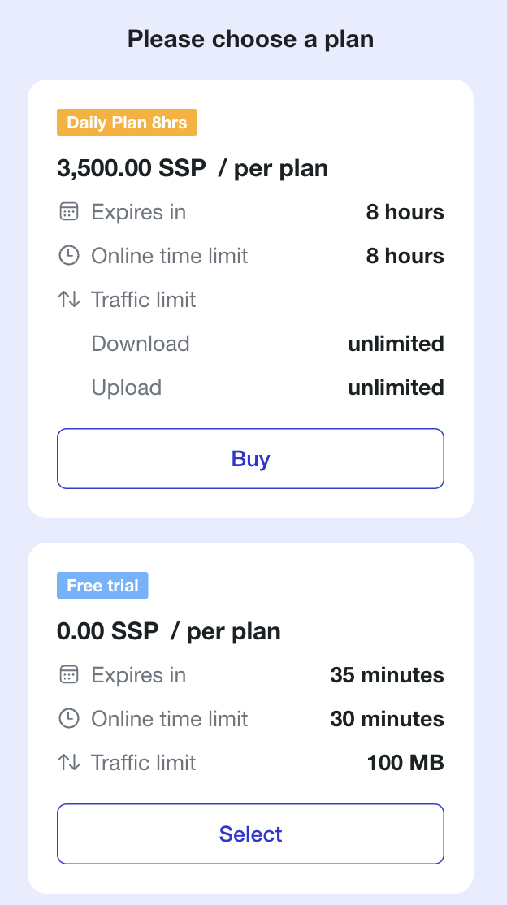Click the 100 MB traffic limit value
This screenshot has height=905, width=507.
click(x=405, y=763)
